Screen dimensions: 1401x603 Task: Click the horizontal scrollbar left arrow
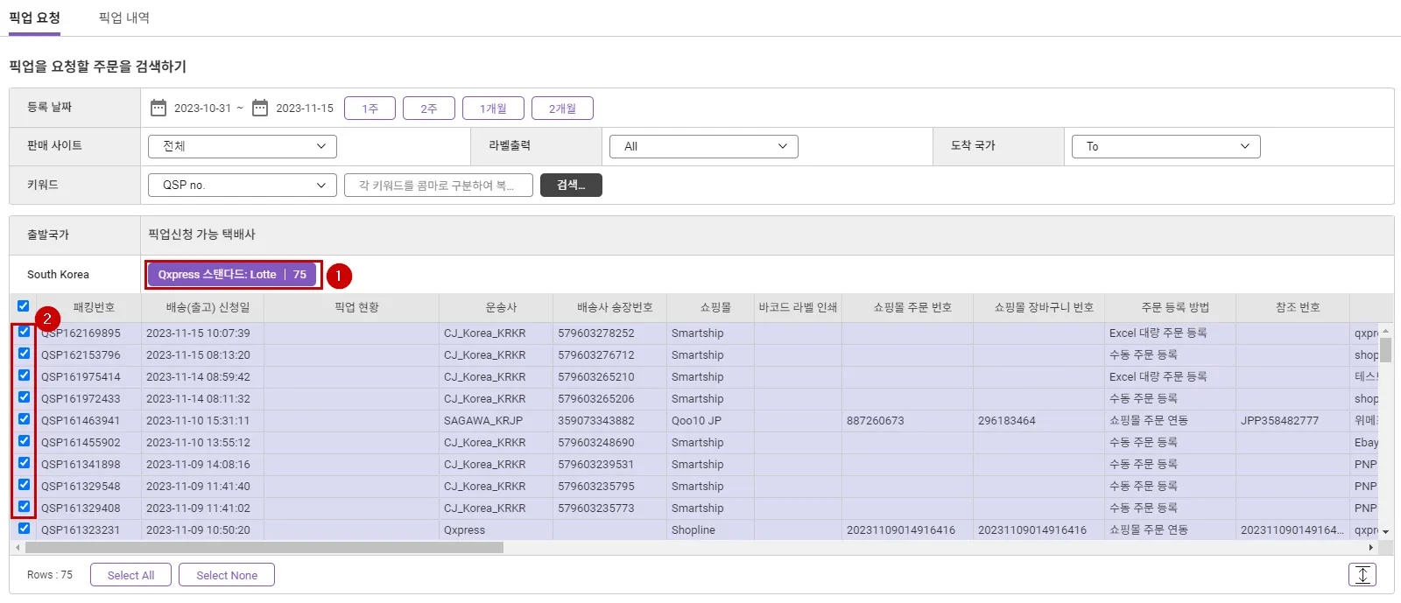pos(18,548)
